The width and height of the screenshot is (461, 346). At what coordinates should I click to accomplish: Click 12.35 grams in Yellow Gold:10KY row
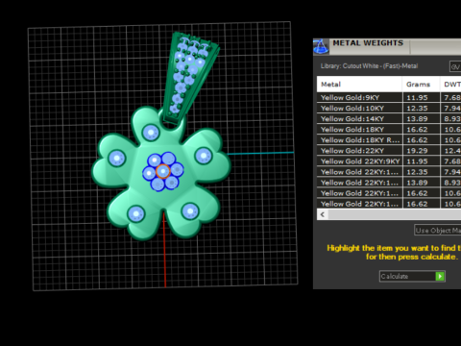pyautogui.click(x=417, y=109)
